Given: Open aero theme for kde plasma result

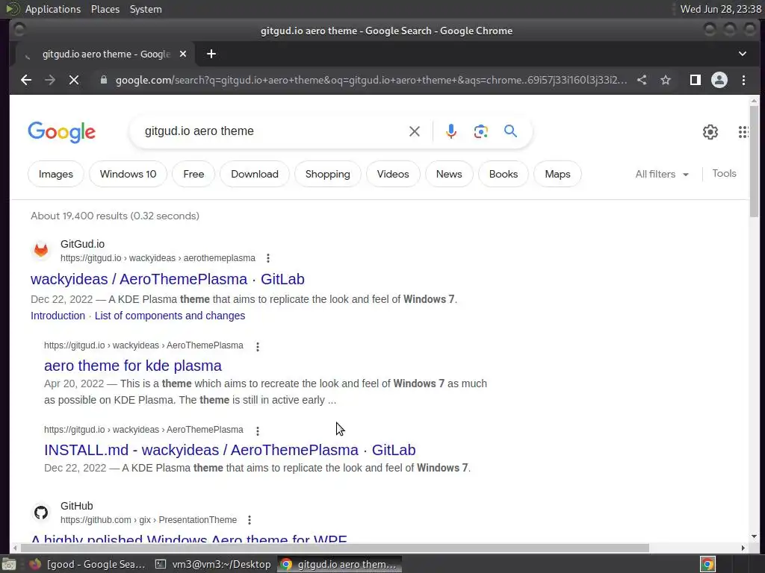Looking at the screenshot, I should coord(133,366).
